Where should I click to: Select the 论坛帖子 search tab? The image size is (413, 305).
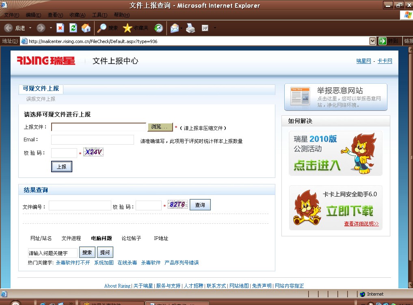(131, 238)
